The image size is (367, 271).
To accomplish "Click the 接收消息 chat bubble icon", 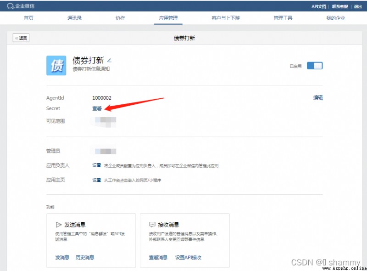I will [152, 225].
